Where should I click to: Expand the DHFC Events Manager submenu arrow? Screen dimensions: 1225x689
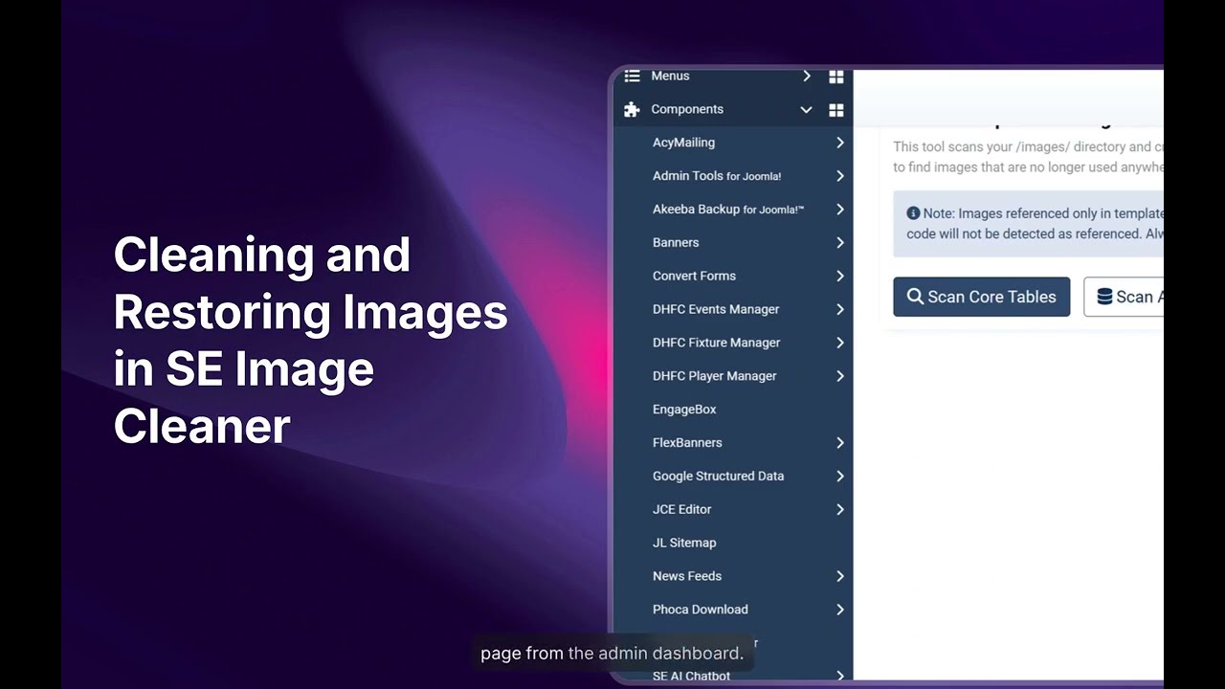[x=839, y=309]
